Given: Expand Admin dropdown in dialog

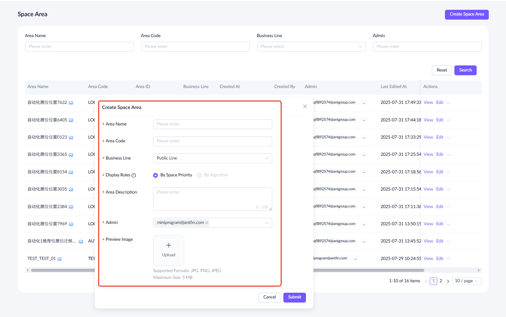Looking at the screenshot, I should click(x=266, y=223).
